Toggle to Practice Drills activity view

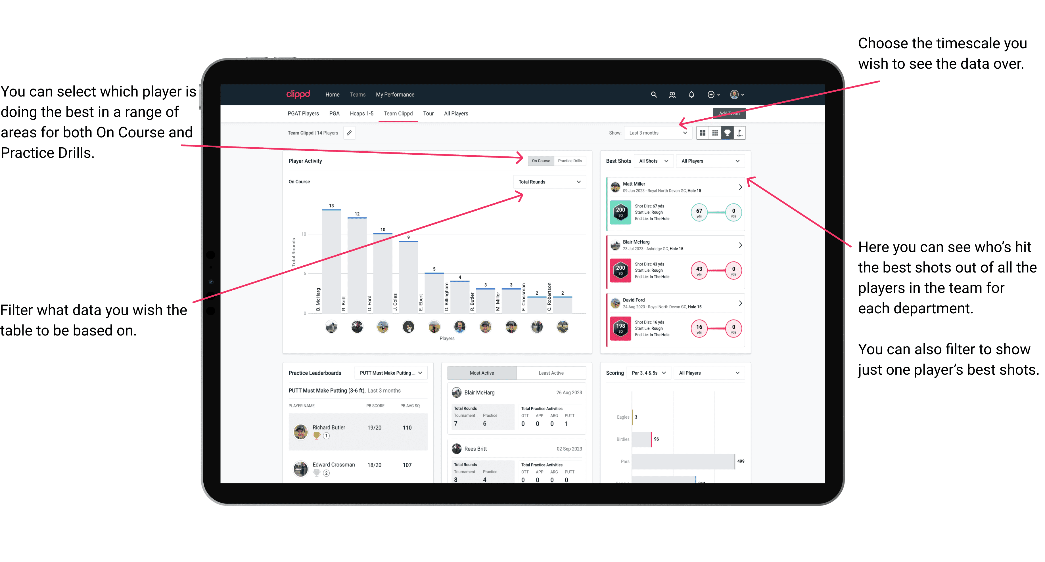coord(571,161)
